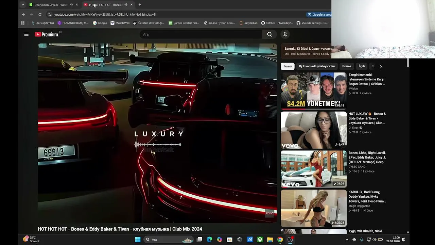
Task: Open the Bones, Lithe, Night Lovell title
Action: [367, 158]
